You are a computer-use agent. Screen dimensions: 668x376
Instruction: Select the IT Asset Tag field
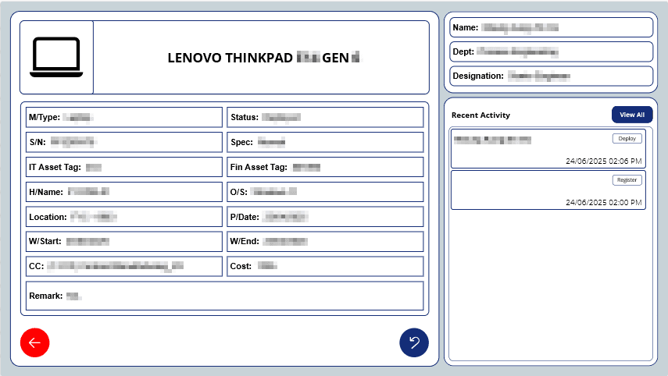[x=123, y=167]
